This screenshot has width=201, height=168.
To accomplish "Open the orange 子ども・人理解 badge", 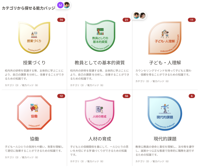I will (x=165, y=38).
